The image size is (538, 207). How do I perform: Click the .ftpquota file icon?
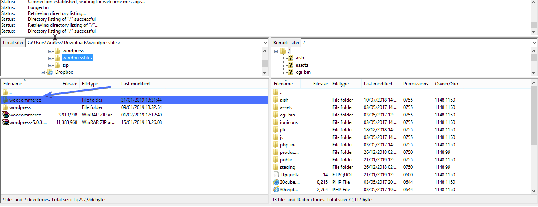click(x=276, y=175)
